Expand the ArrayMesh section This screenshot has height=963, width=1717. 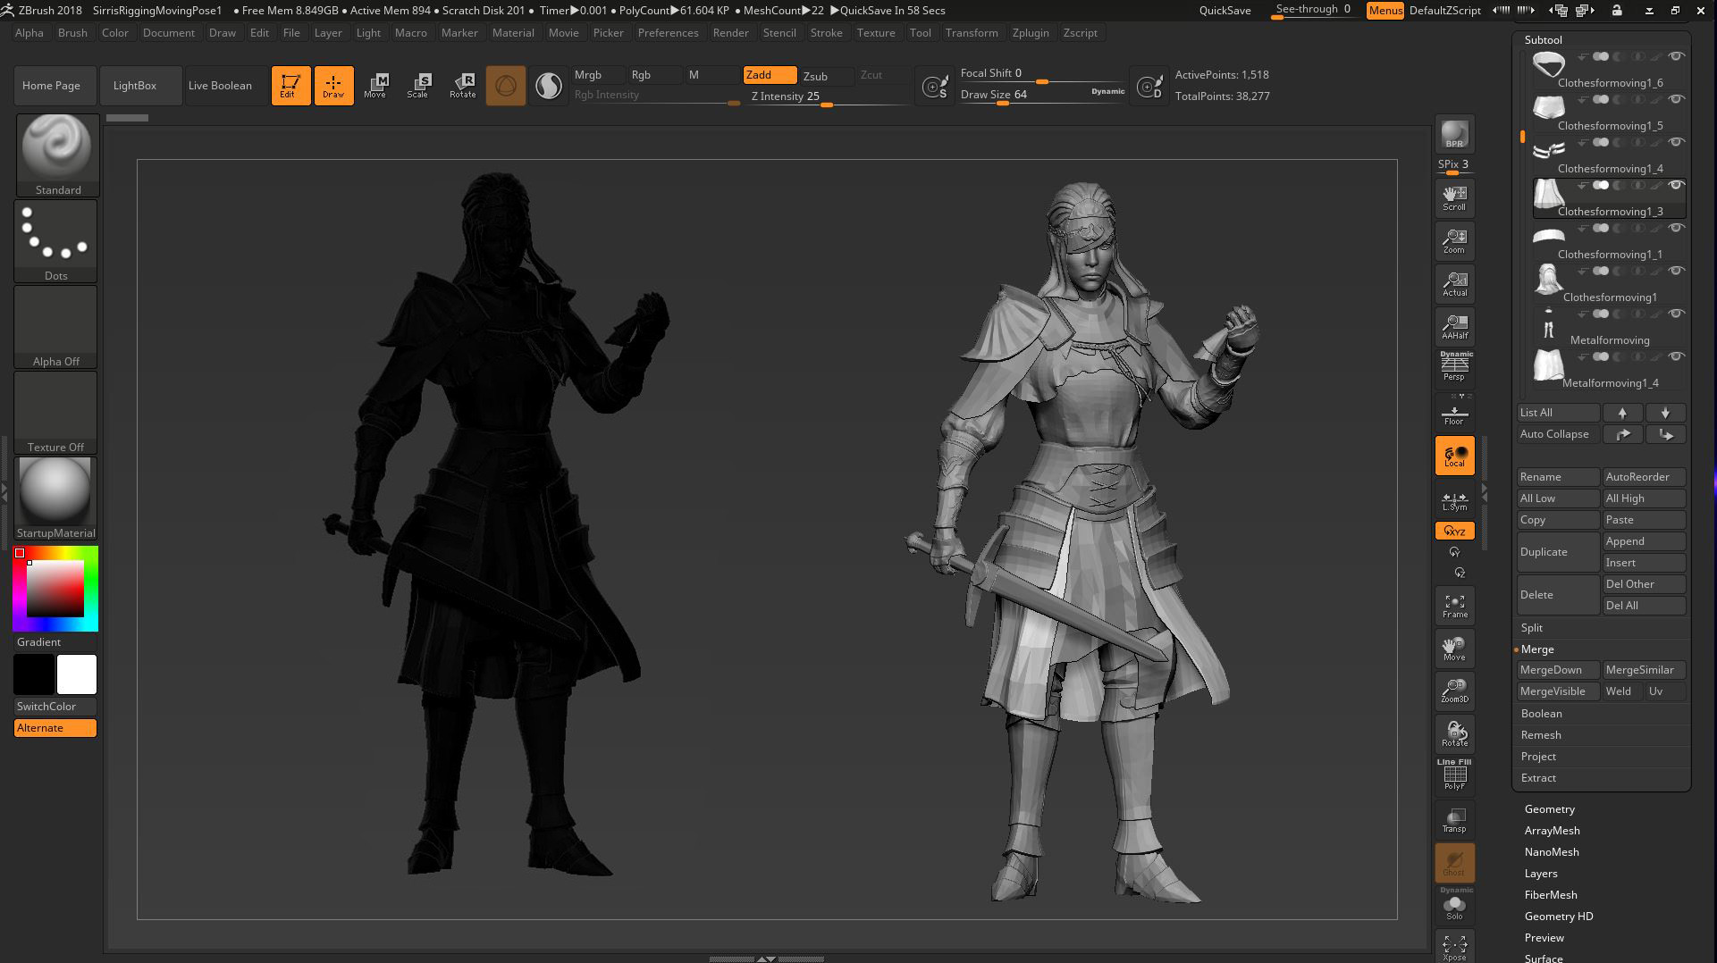point(1552,831)
